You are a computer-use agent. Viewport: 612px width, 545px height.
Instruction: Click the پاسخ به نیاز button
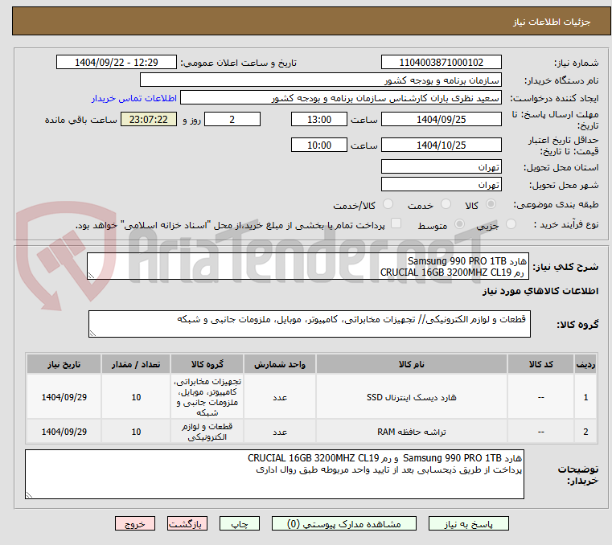click(x=468, y=523)
